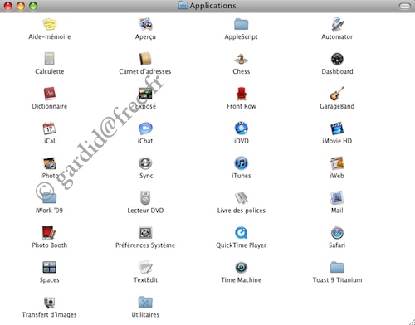Open the Utilitaires folder icon

[x=145, y=302]
